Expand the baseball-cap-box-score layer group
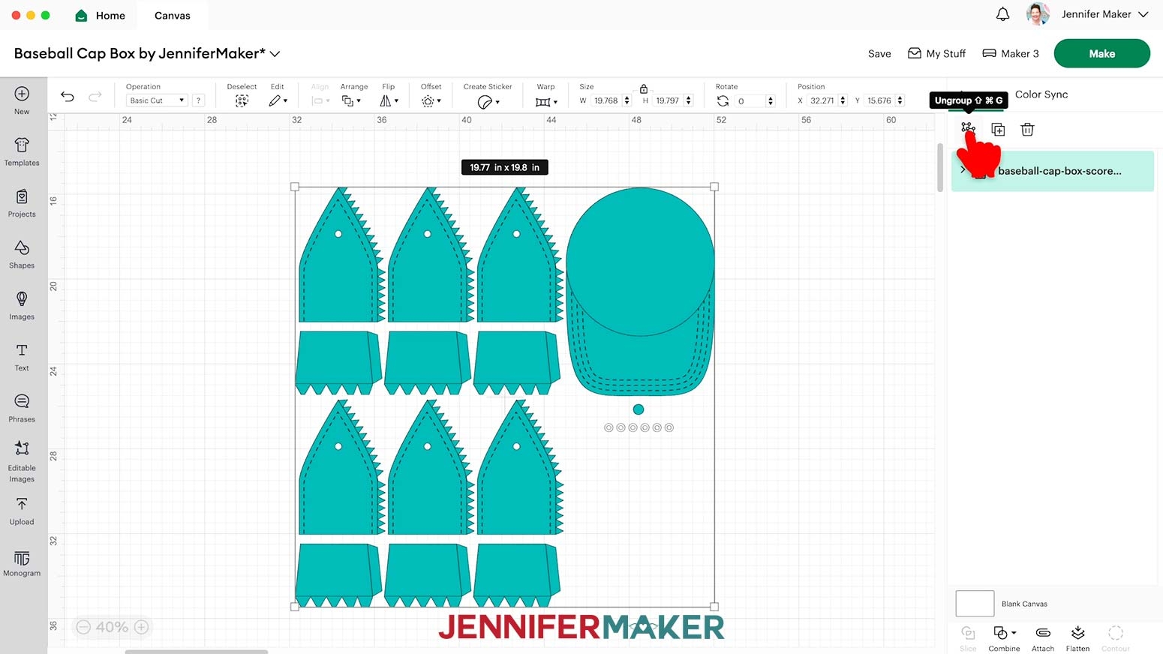The width and height of the screenshot is (1163, 654). click(963, 170)
